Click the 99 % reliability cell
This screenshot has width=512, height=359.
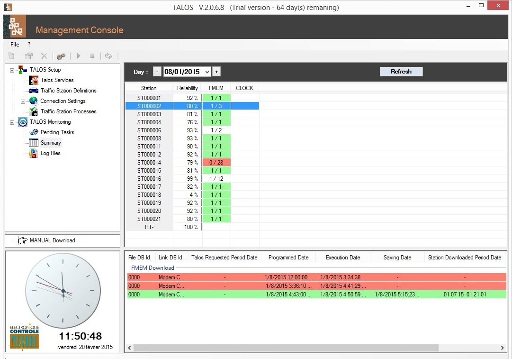pyautogui.click(x=188, y=178)
